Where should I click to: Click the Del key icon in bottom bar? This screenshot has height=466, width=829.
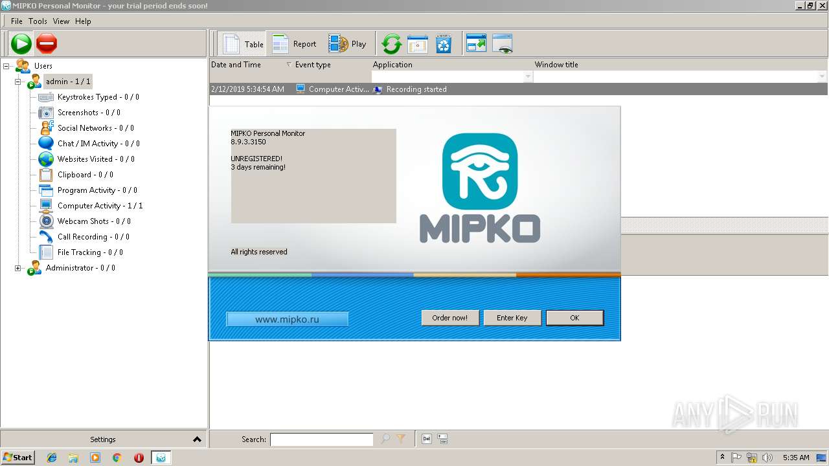point(427,439)
